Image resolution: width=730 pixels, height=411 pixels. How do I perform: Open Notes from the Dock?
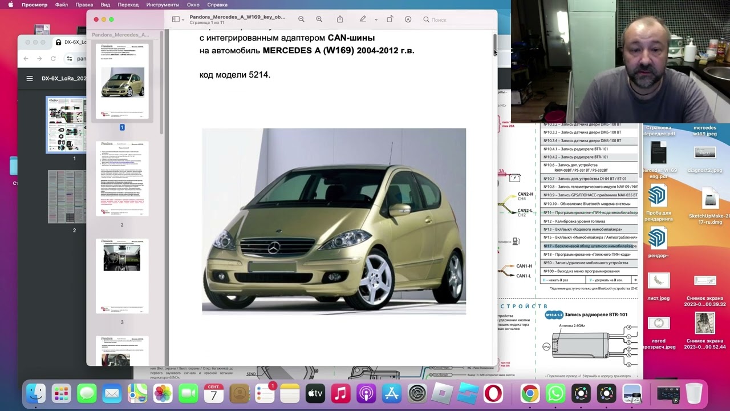(x=290, y=393)
